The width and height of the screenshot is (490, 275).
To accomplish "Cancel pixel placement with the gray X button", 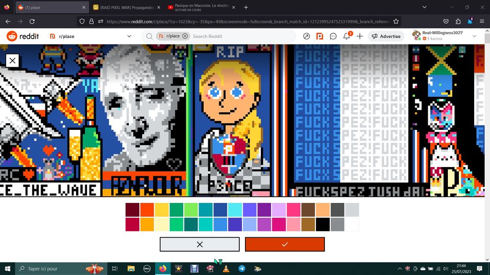I will click(200, 244).
